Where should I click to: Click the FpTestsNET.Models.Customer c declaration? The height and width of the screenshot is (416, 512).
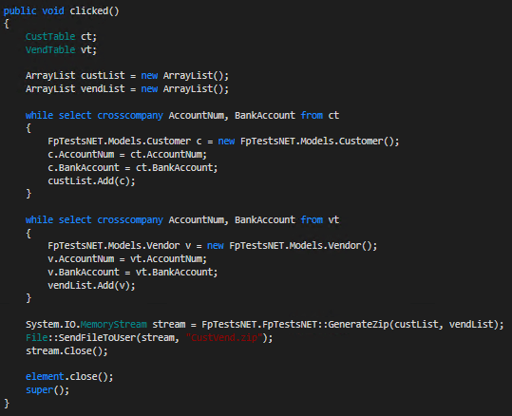(x=223, y=142)
